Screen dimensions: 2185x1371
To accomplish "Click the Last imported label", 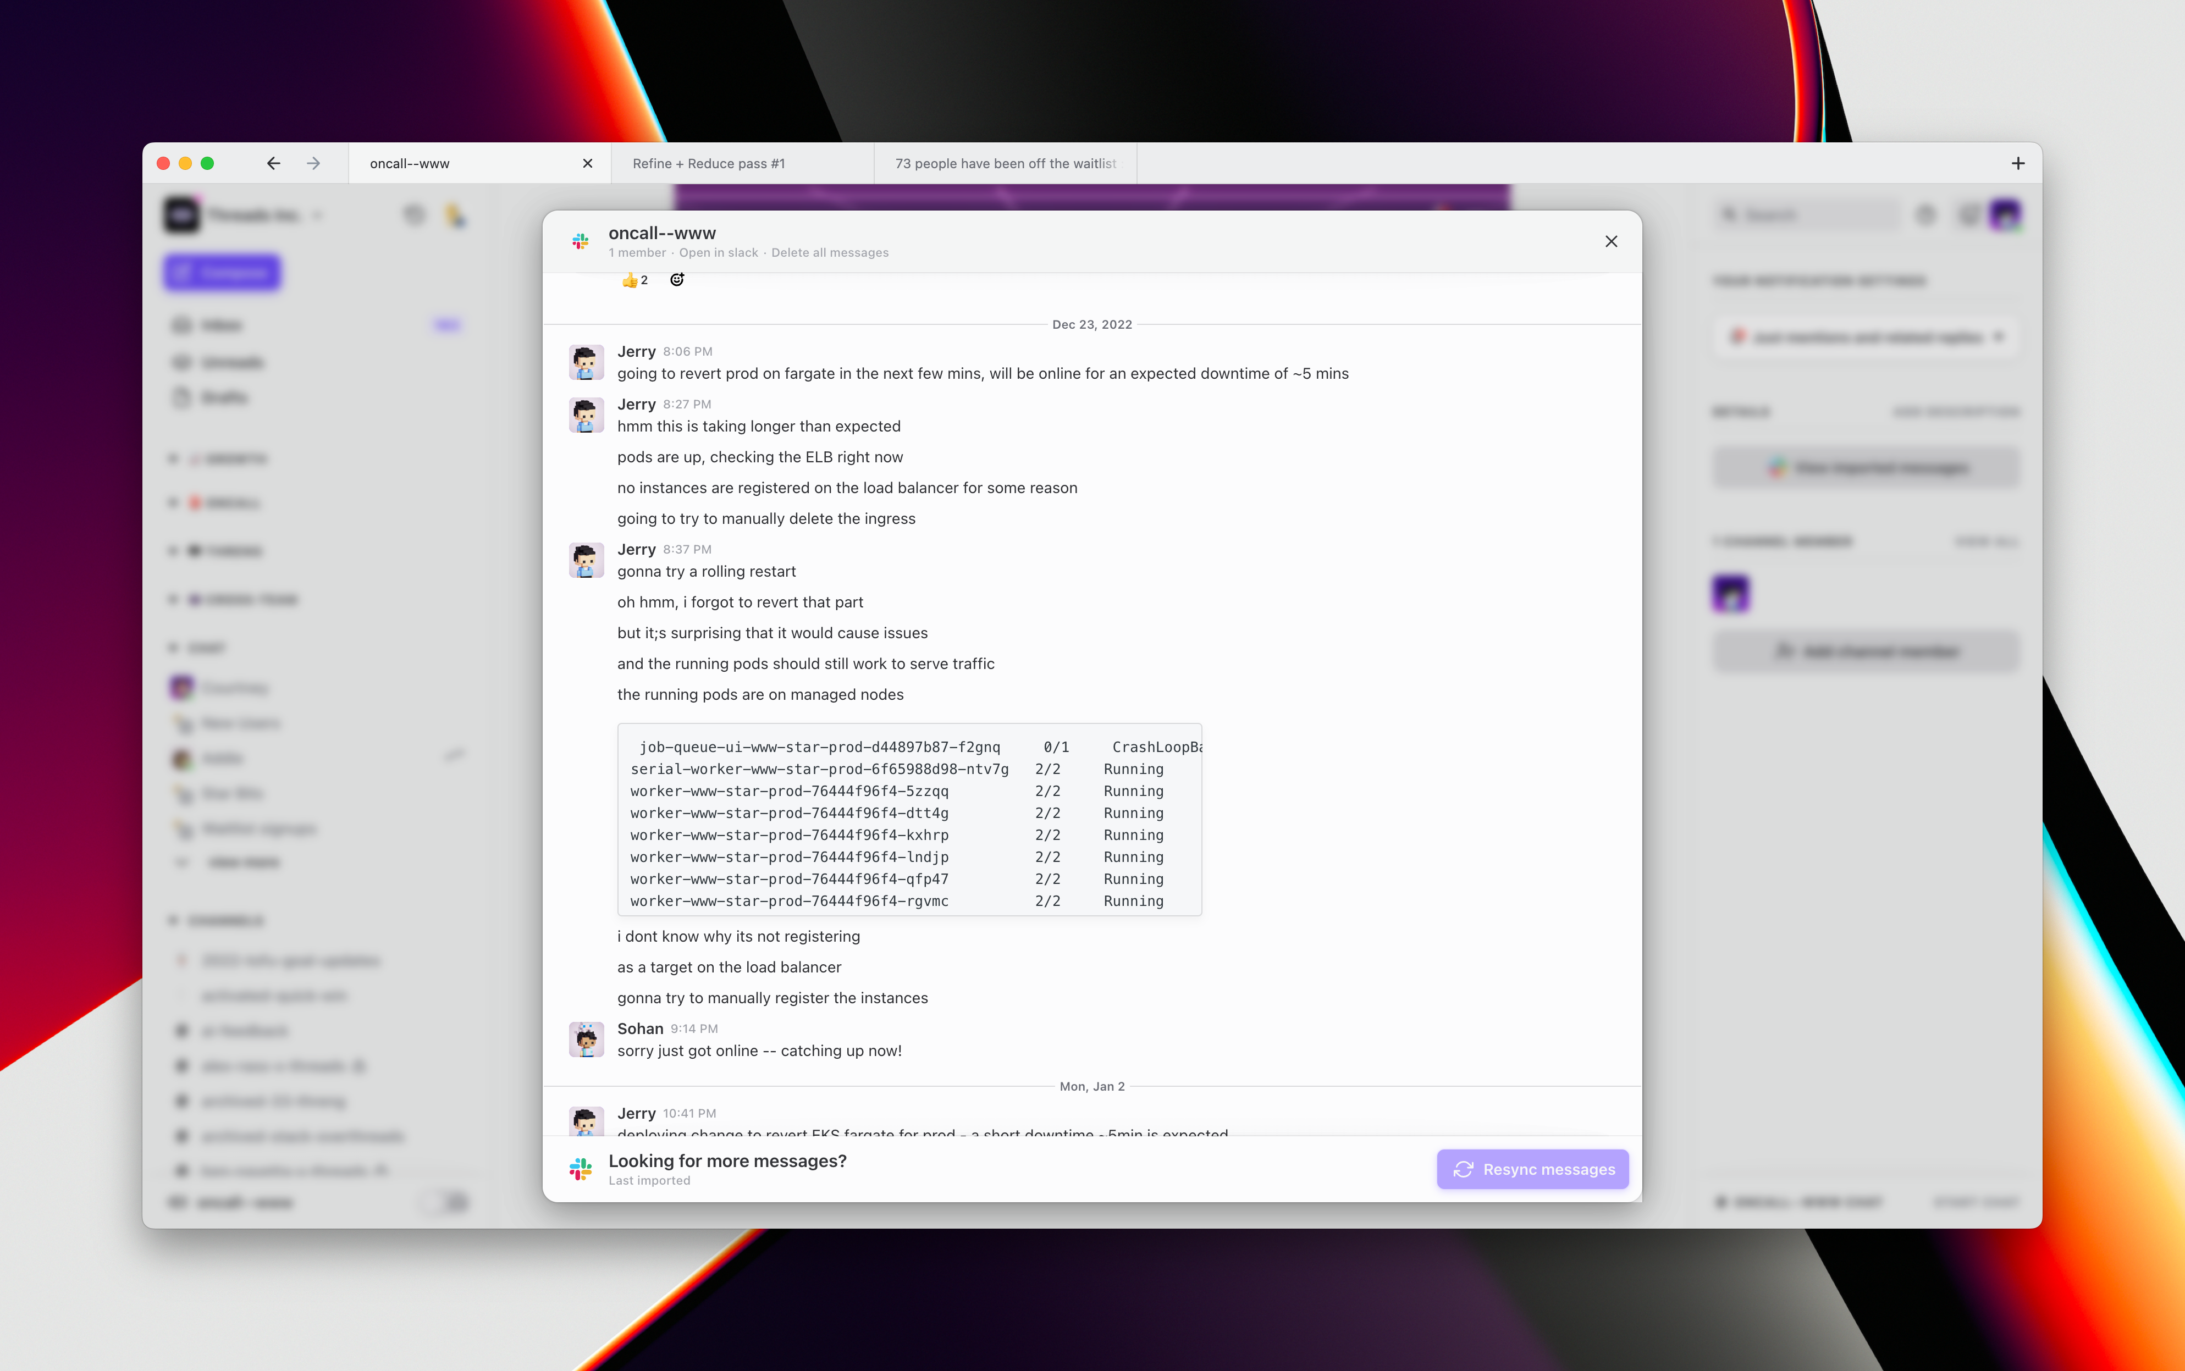I will coord(649,1181).
